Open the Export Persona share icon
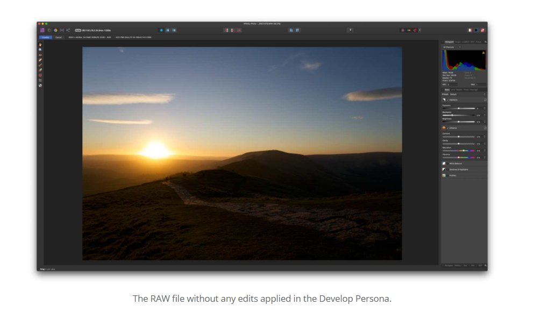Image resolution: width=534 pixels, height=319 pixels. coord(68,30)
